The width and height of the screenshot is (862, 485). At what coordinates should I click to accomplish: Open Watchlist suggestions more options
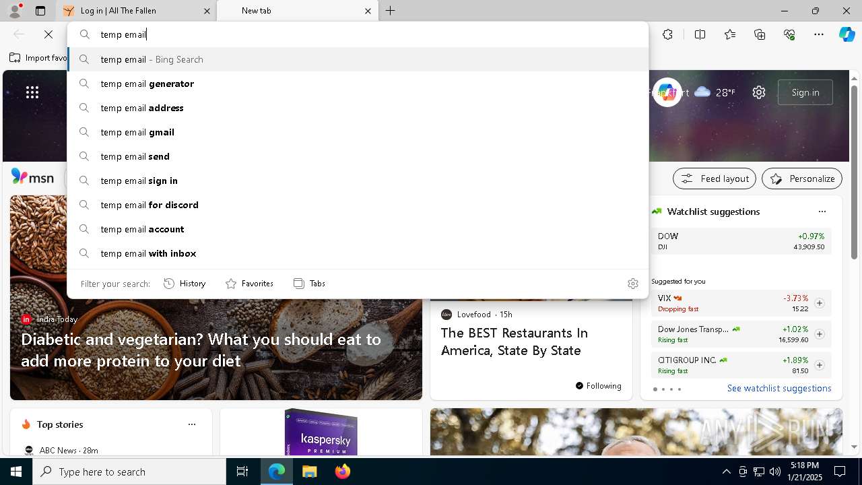pos(822,212)
